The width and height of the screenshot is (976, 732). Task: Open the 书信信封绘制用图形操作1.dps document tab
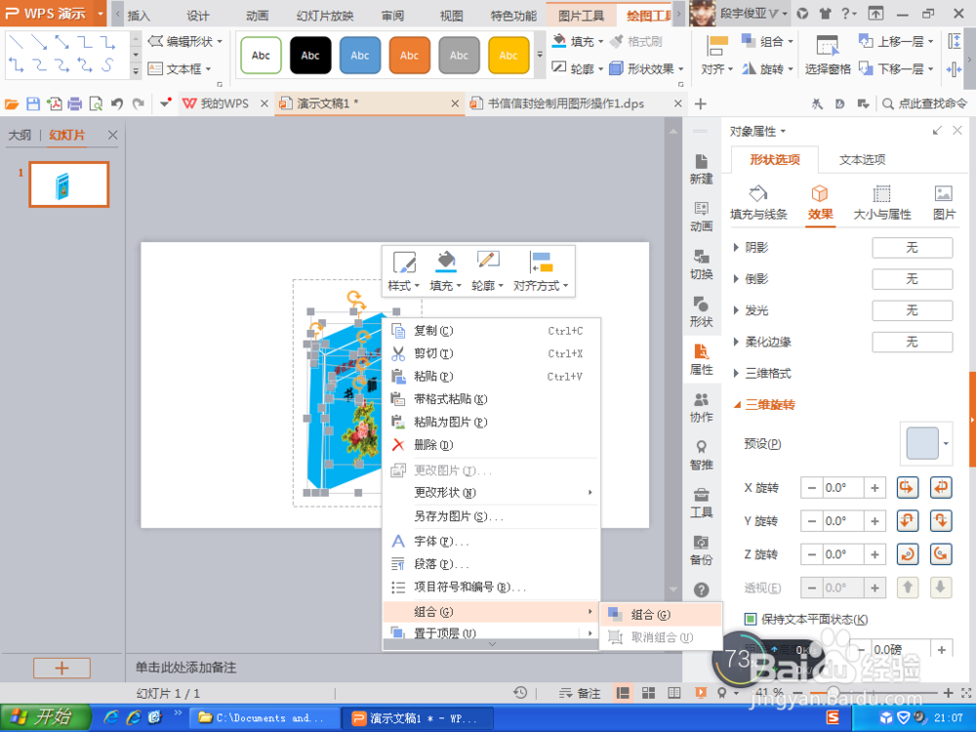[x=566, y=103]
